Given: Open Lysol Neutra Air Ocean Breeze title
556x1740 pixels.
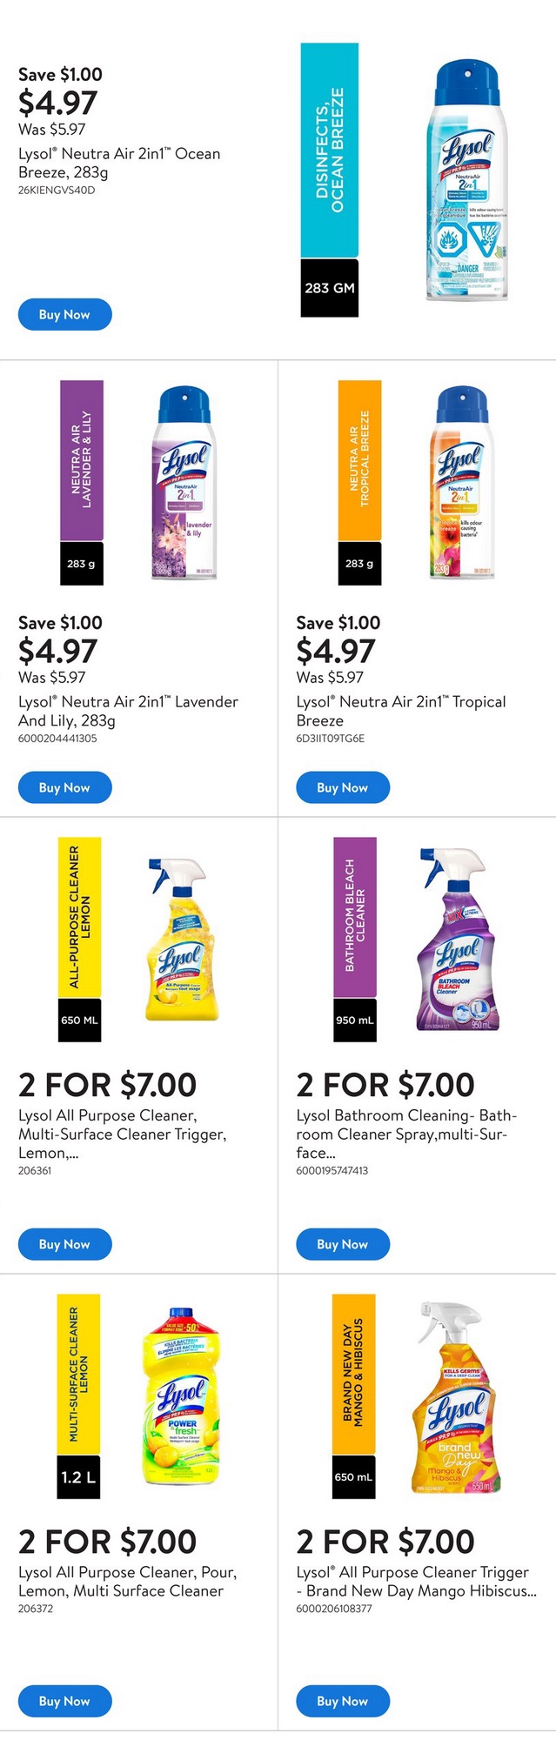Looking at the screenshot, I should [x=119, y=163].
